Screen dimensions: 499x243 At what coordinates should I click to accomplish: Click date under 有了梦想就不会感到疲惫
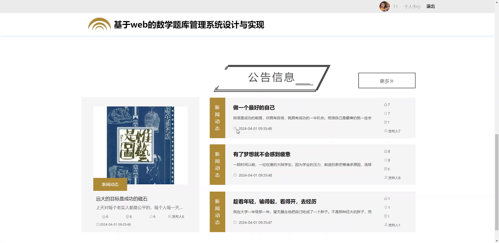[255, 175]
